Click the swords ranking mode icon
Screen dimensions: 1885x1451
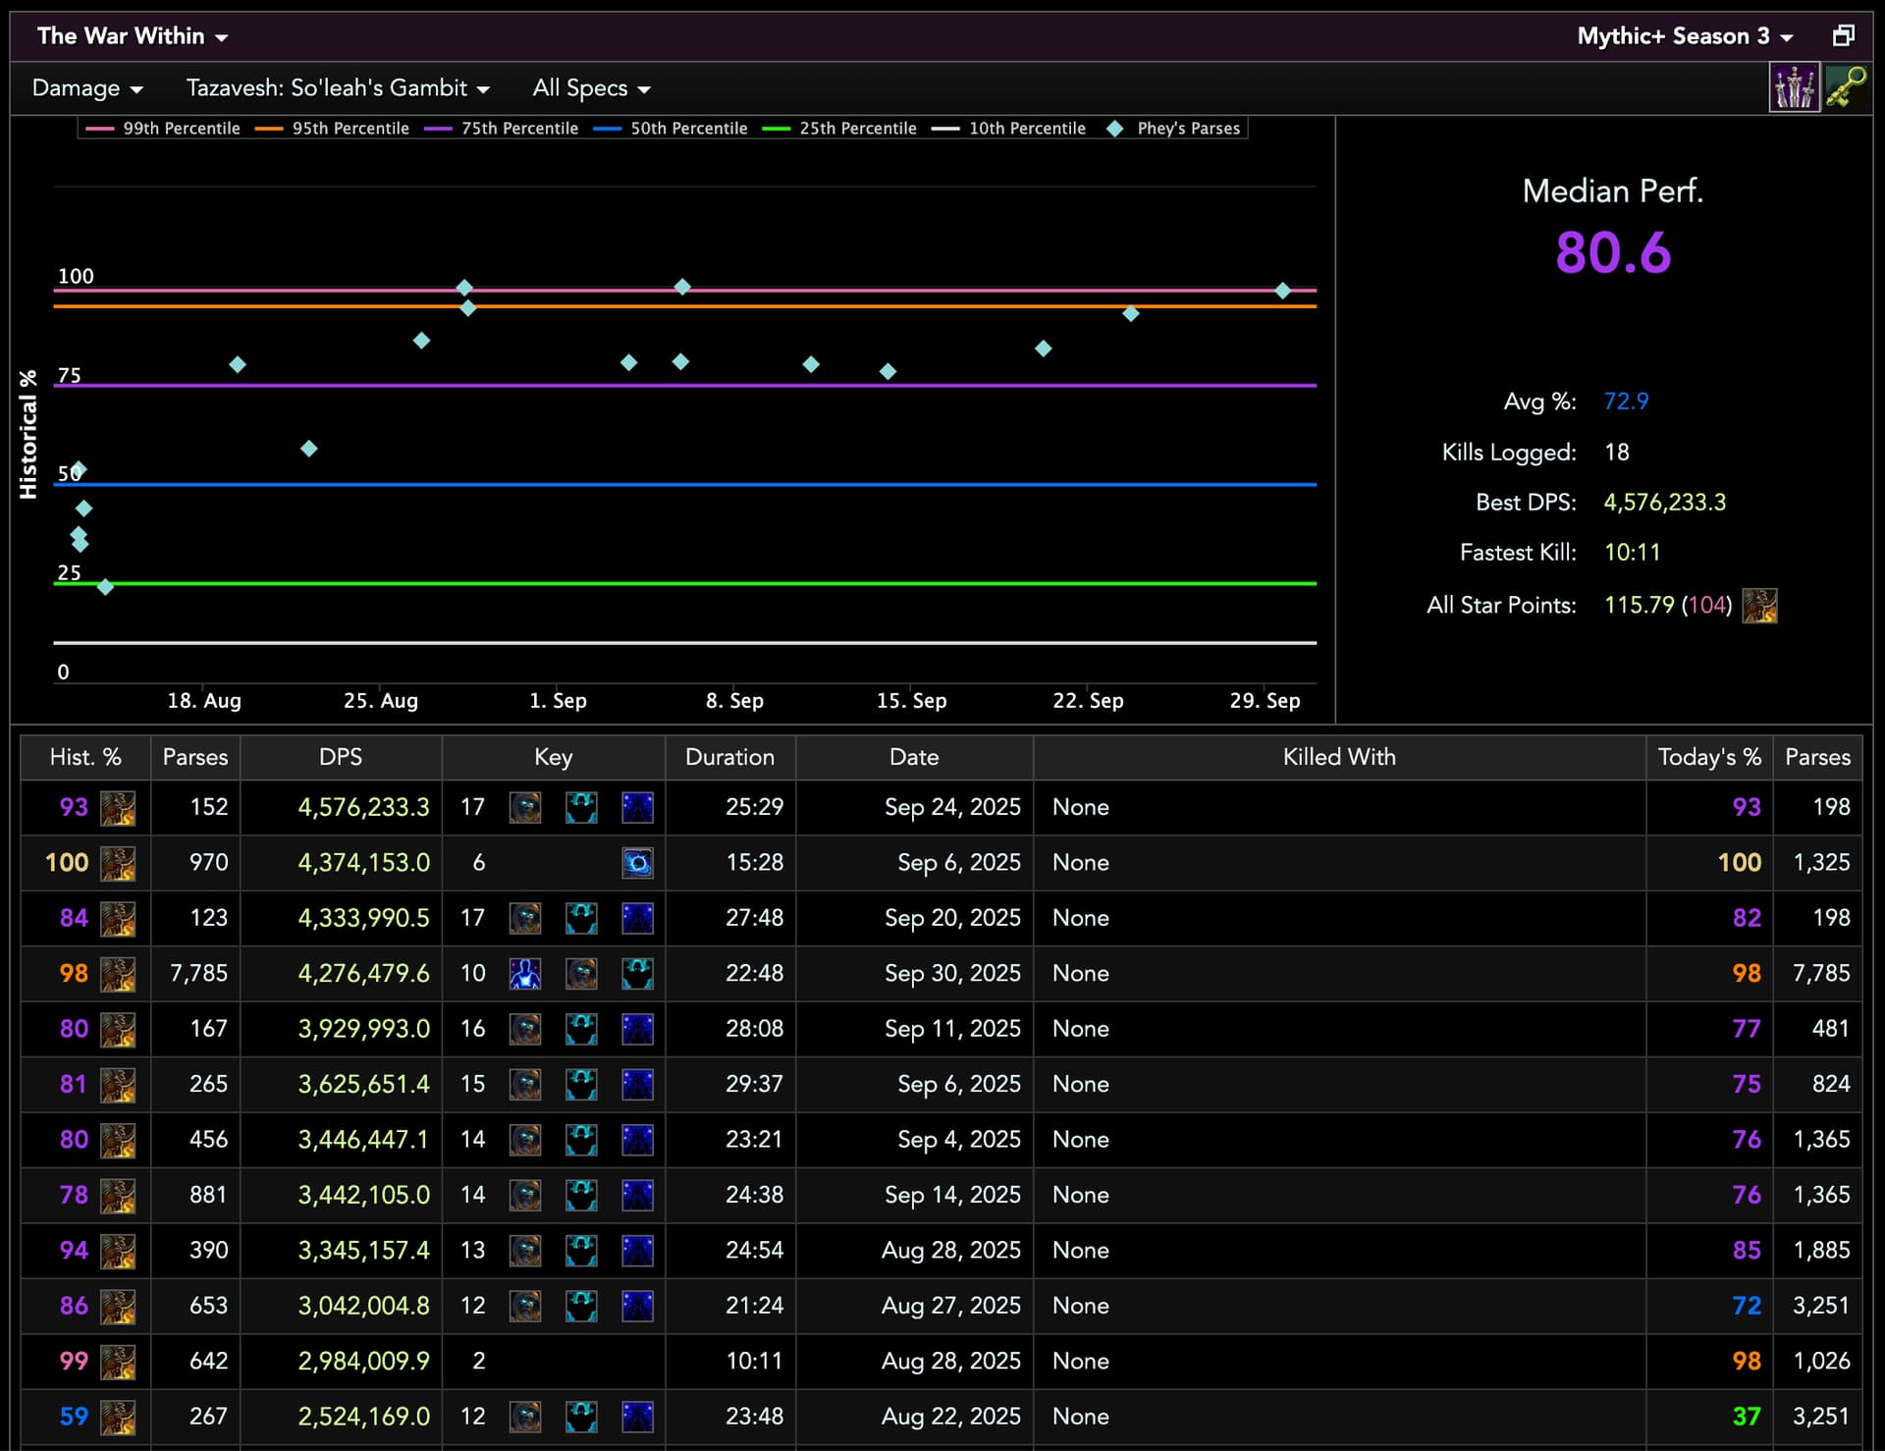tap(1794, 88)
